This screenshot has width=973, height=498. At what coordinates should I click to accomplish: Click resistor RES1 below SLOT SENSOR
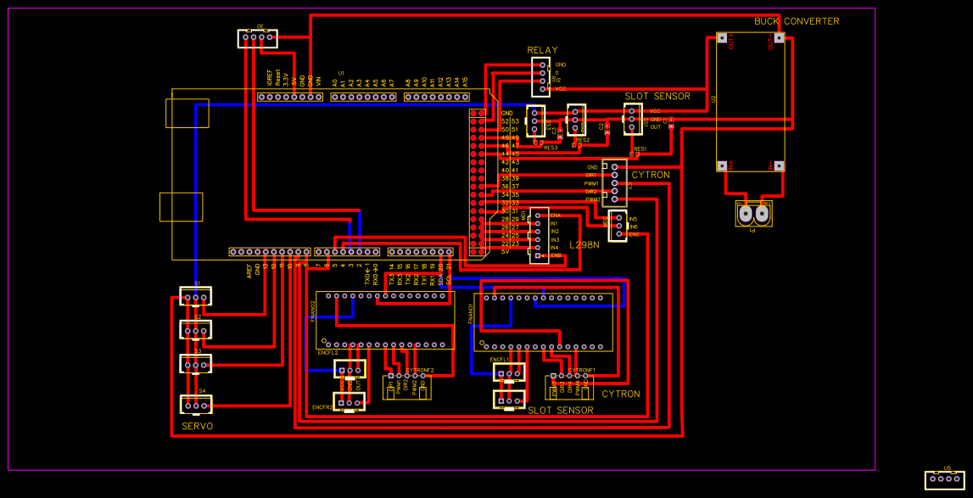[633, 153]
